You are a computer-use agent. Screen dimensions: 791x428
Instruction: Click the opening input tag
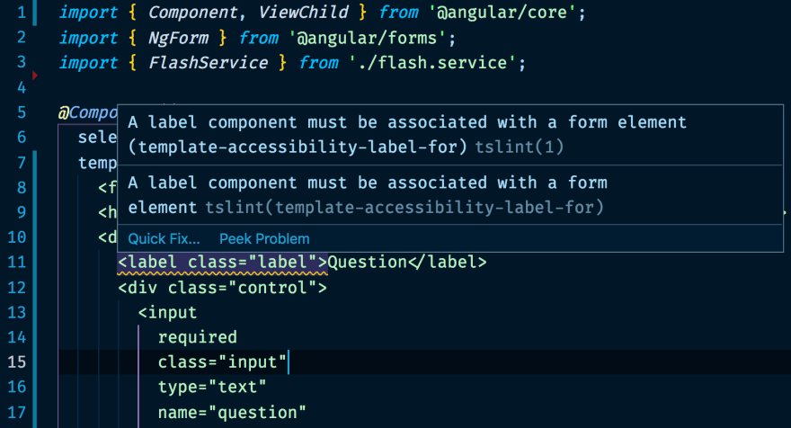click(167, 313)
